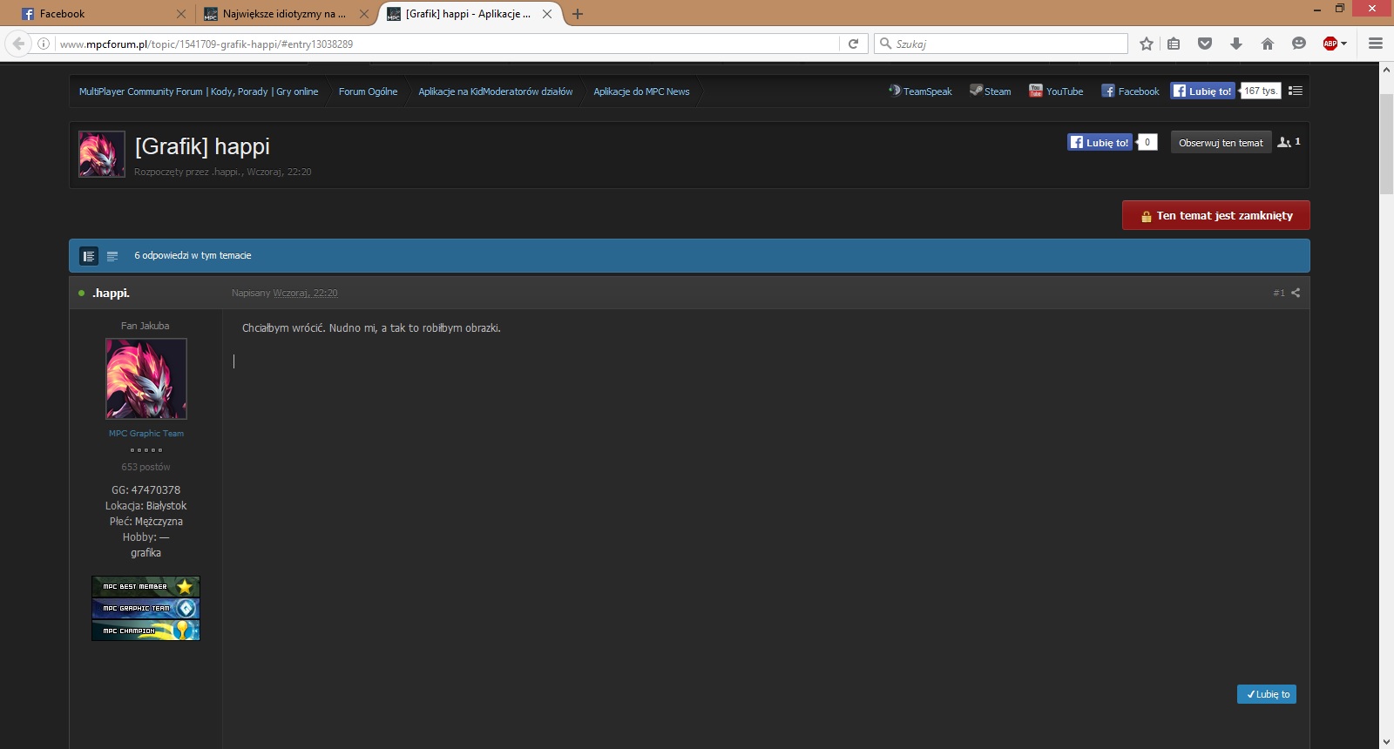Viewport: 1394px width, 749px height.
Task: Click Lubię to! button beside 167 tys.
Action: (1202, 91)
